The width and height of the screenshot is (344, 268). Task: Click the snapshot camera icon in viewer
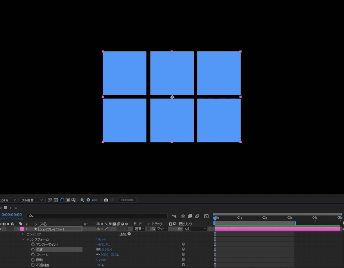click(x=106, y=200)
